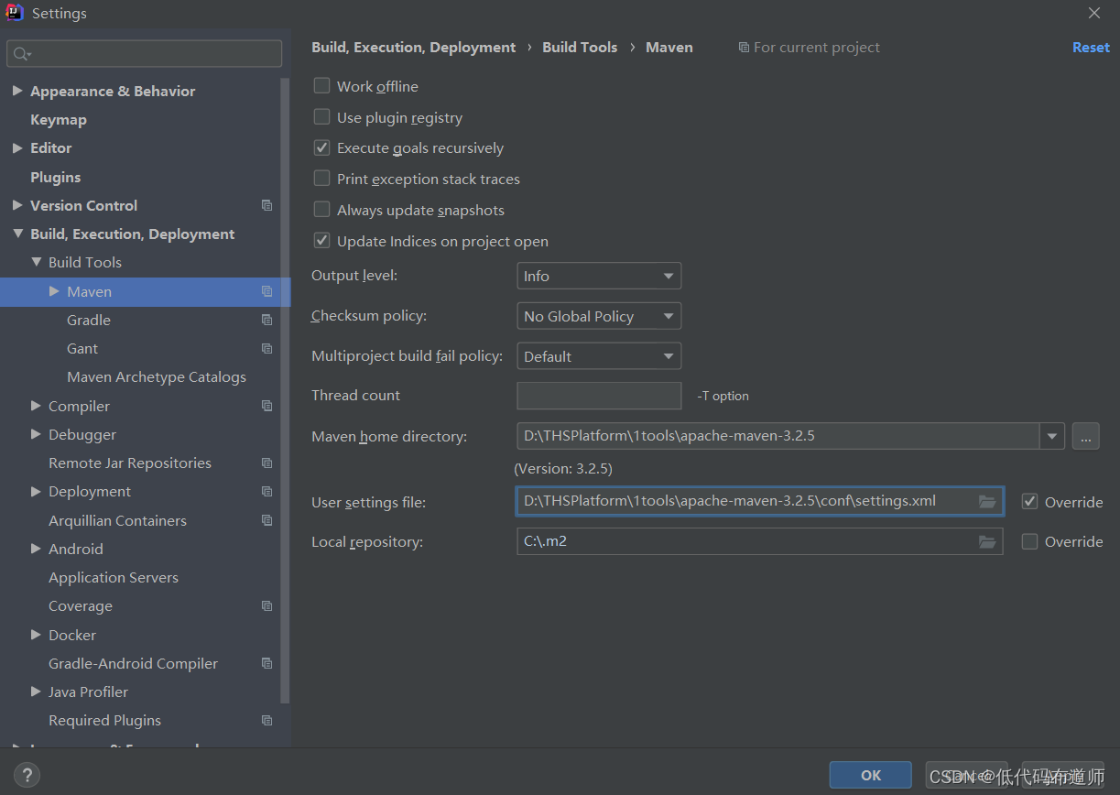Uncheck Execute goals recursively
Viewport: 1120px width, 795px height.
click(321, 147)
